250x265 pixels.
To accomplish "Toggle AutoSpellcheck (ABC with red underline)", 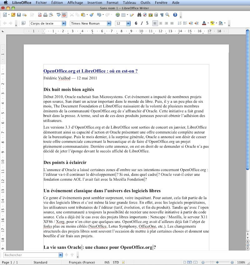I will coord(64,15).
